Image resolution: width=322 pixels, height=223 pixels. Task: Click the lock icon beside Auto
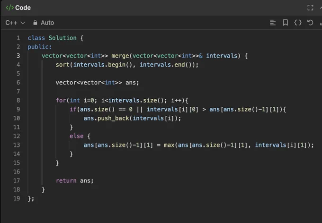click(x=35, y=23)
